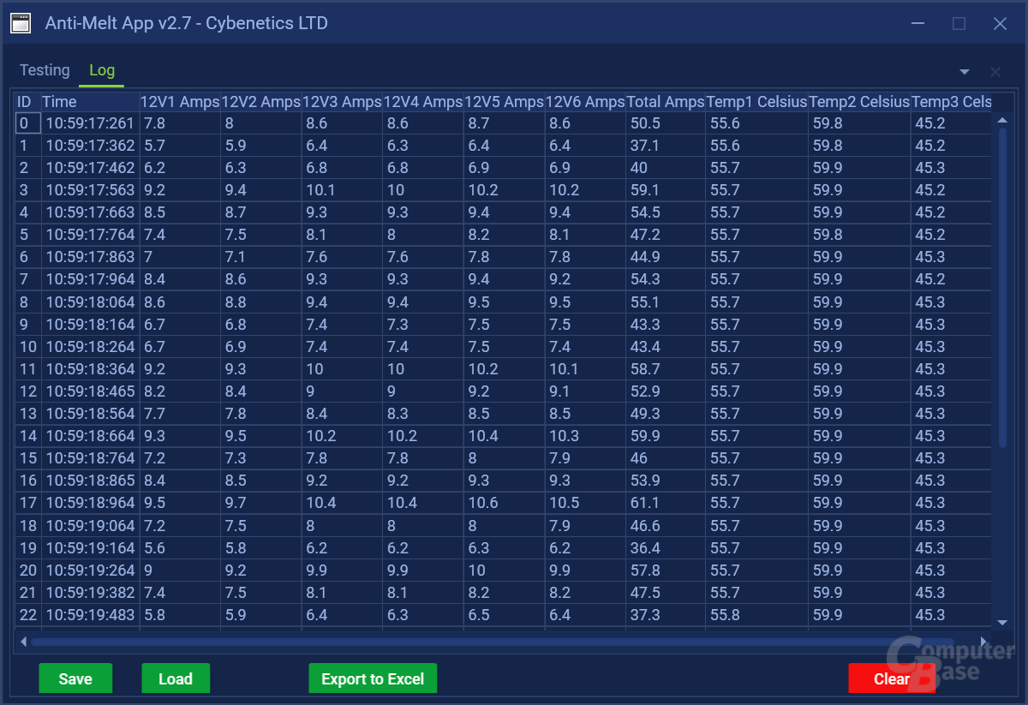Select Temp1 cell 55.8 in row 22
The width and height of the screenshot is (1028, 705).
(x=757, y=614)
